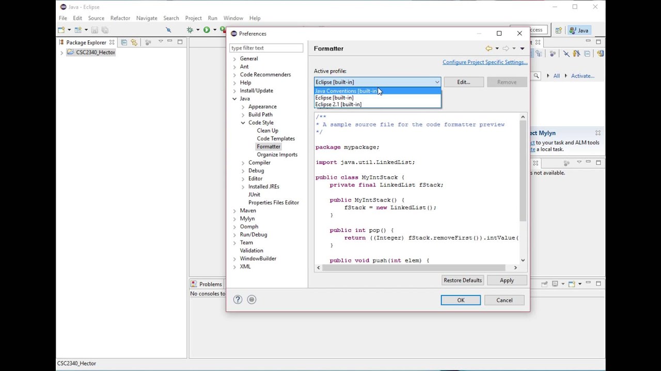This screenshot has width=661, height=371.
Task: Click the Restore Defaults button
Action: point(463,280)
